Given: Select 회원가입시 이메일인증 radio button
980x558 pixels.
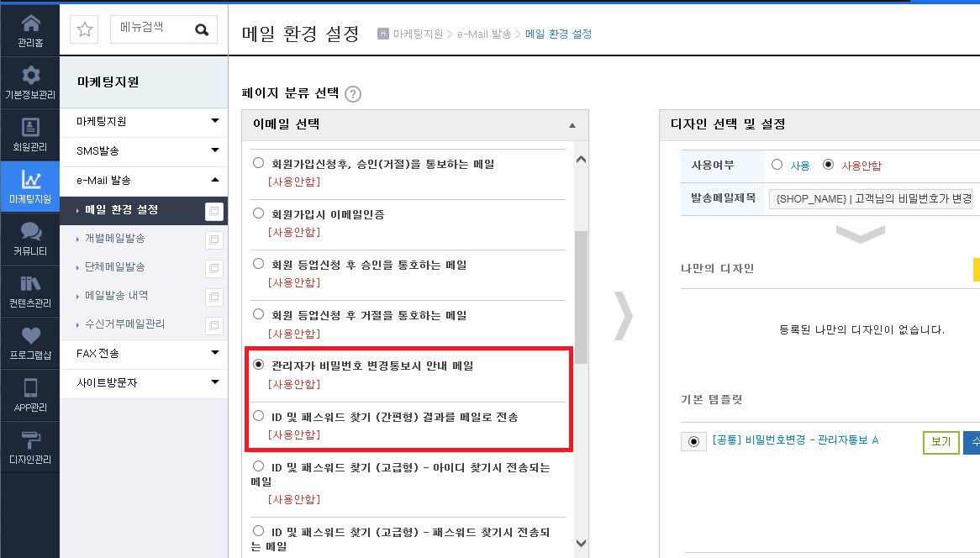Looking at the screenshot, I should coord(258,213).
